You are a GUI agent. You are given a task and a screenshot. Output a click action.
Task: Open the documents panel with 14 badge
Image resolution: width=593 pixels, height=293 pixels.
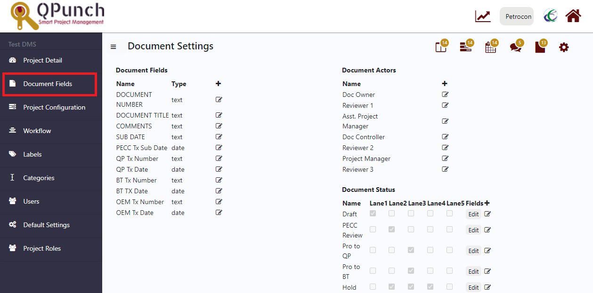[440, 47]
